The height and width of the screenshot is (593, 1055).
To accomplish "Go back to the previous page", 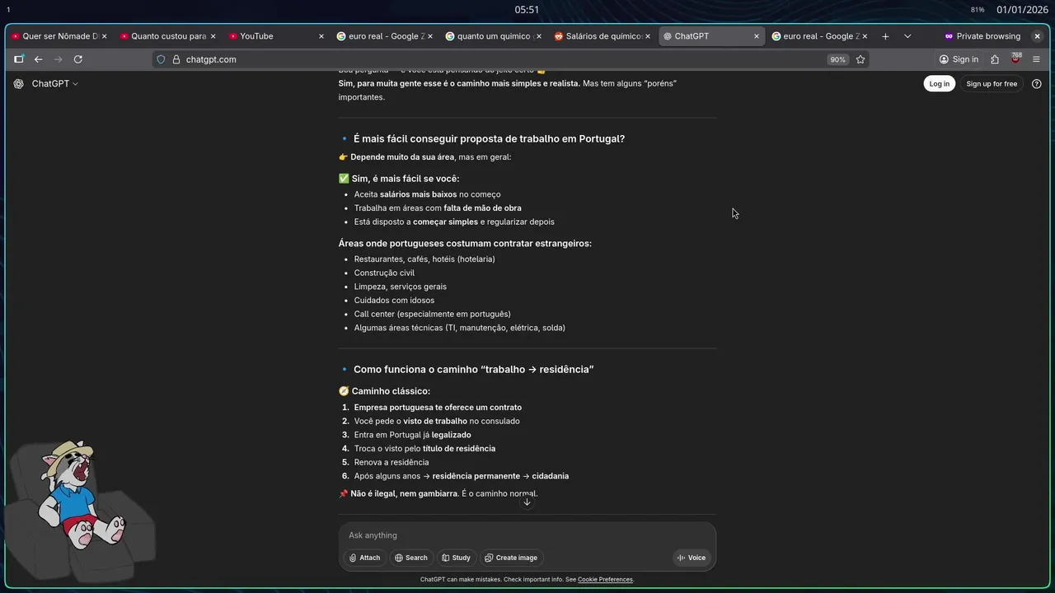I will (38, 59).
